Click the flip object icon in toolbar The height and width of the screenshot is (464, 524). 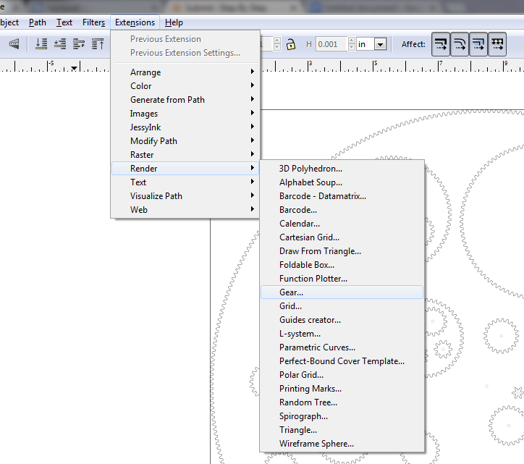pyautogui.click(x=14, y=43)
